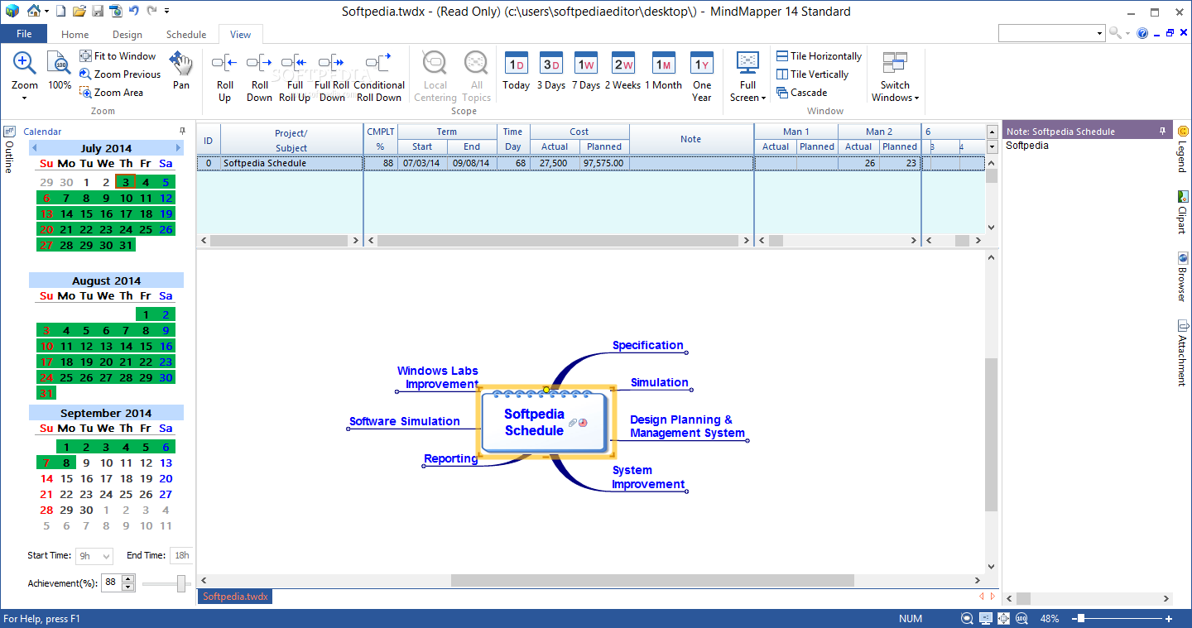Click zoom out minus in status bar
Viewport: 1192px width, 628px height.
click(1073, 618)
